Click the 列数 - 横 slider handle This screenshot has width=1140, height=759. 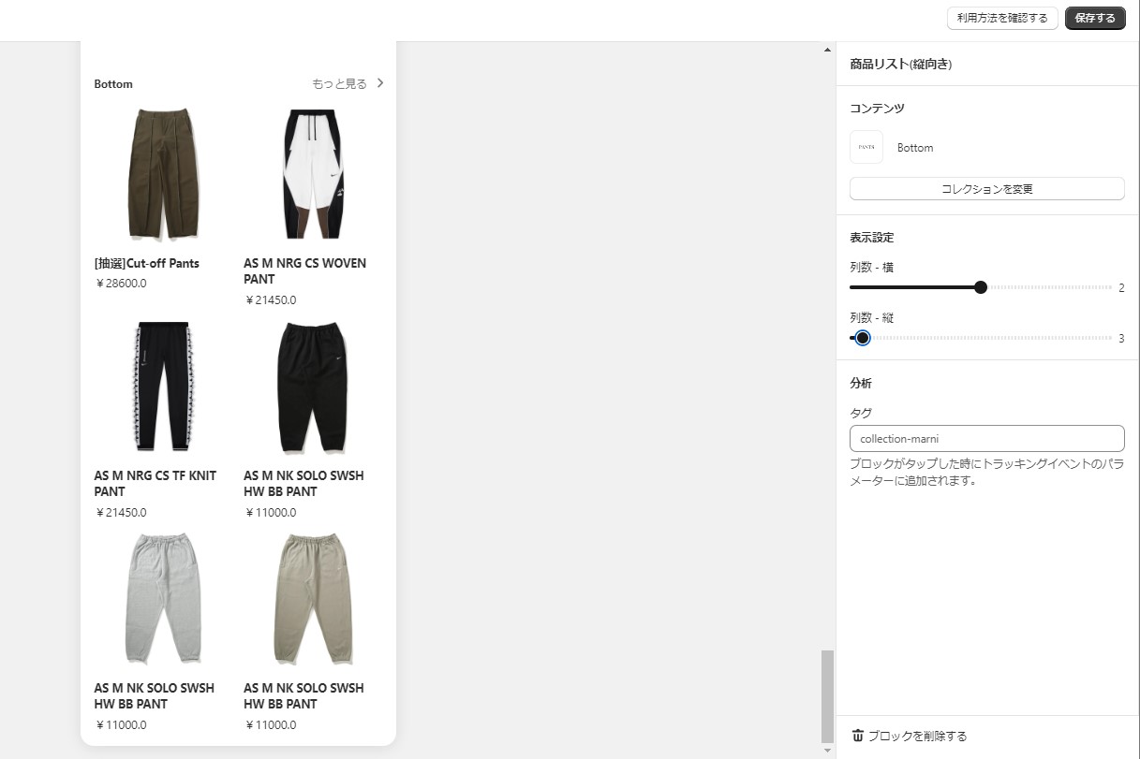coord(981,287)
